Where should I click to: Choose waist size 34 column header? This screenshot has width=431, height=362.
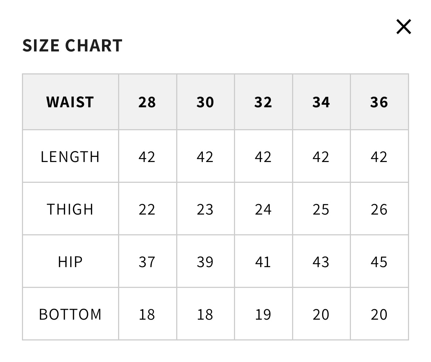tap(321, 102)
